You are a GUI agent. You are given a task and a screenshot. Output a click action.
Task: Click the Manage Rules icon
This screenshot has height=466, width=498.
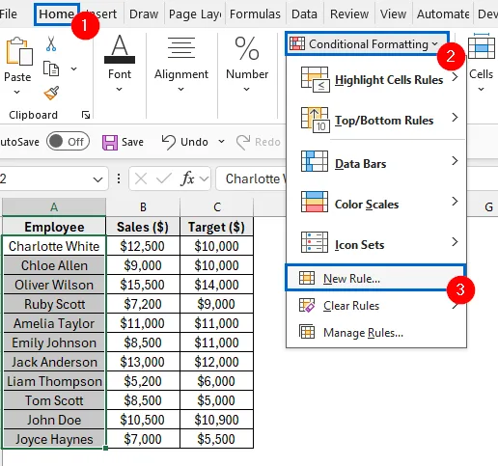coord(307,332)
